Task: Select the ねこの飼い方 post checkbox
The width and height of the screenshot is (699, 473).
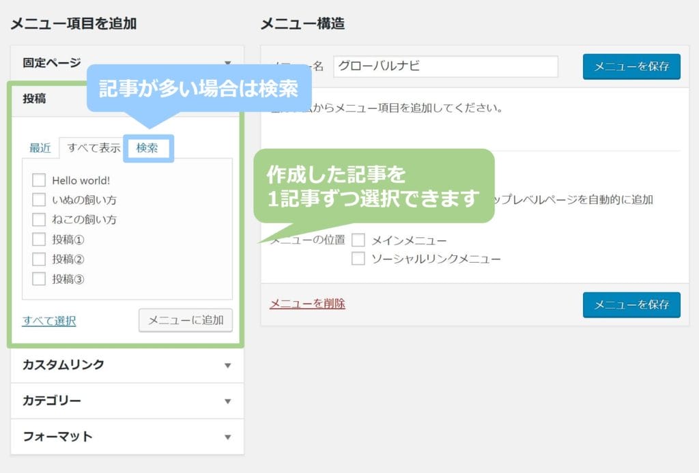Action: [39, 220]
